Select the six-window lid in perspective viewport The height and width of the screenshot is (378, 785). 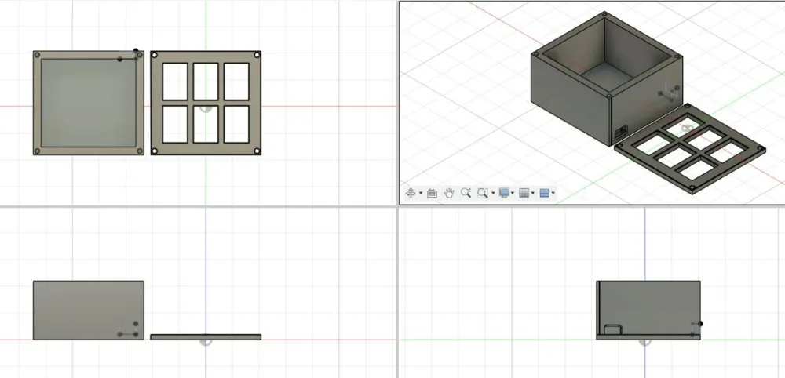(689, 148)
